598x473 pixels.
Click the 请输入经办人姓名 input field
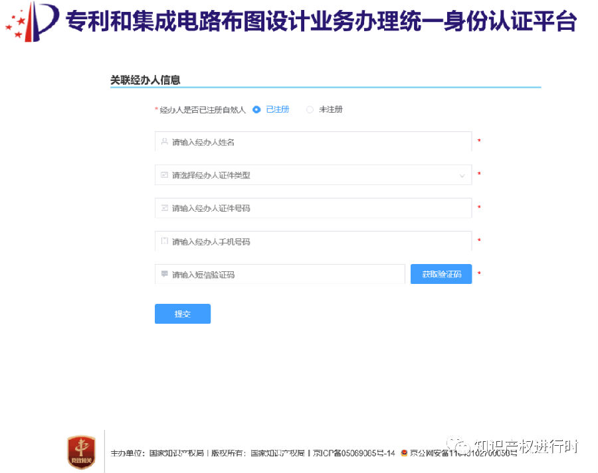coord(313,142)
